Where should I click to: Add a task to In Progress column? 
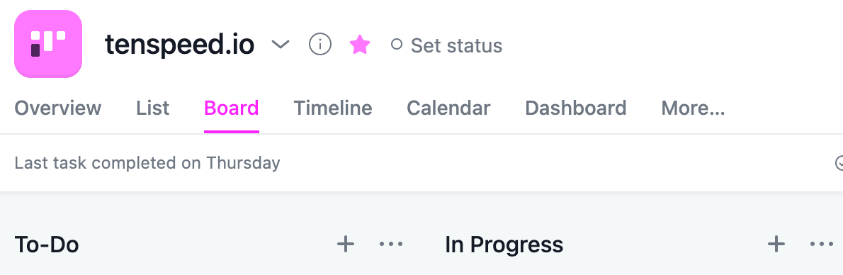coord(776,245)
